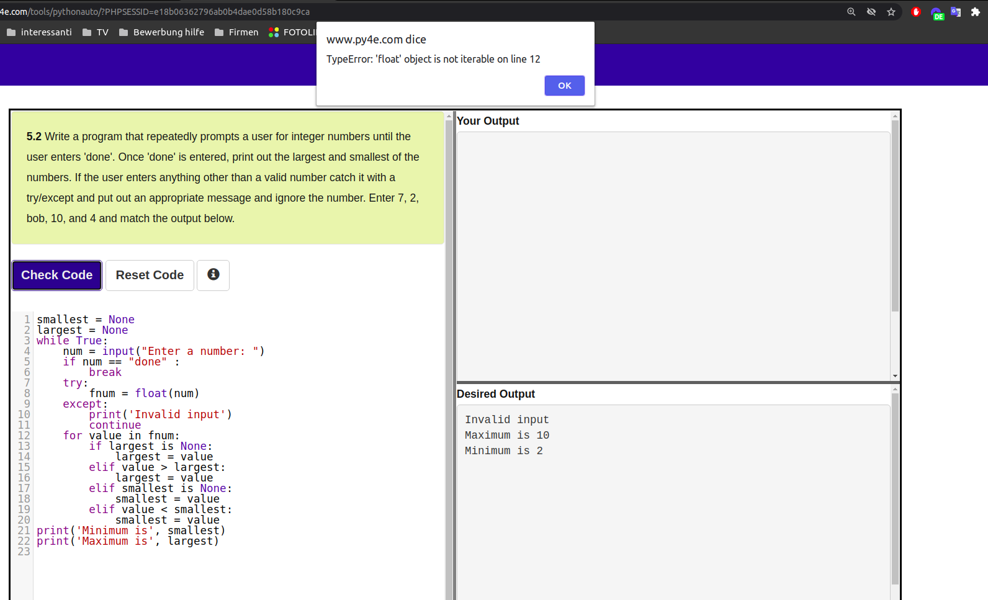The height and width of the screenshot is (600, 988).
Task: Click the exercise number 5.2 in instructions
Action: (x=34, y=137)
